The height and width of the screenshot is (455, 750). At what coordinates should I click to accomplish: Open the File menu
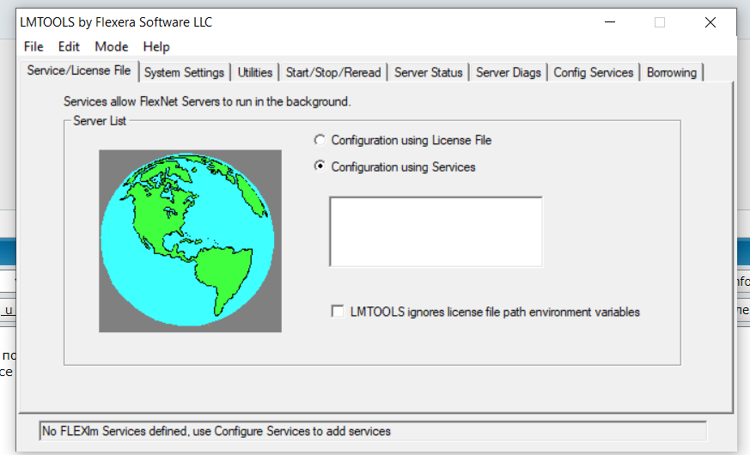point(34,46)
